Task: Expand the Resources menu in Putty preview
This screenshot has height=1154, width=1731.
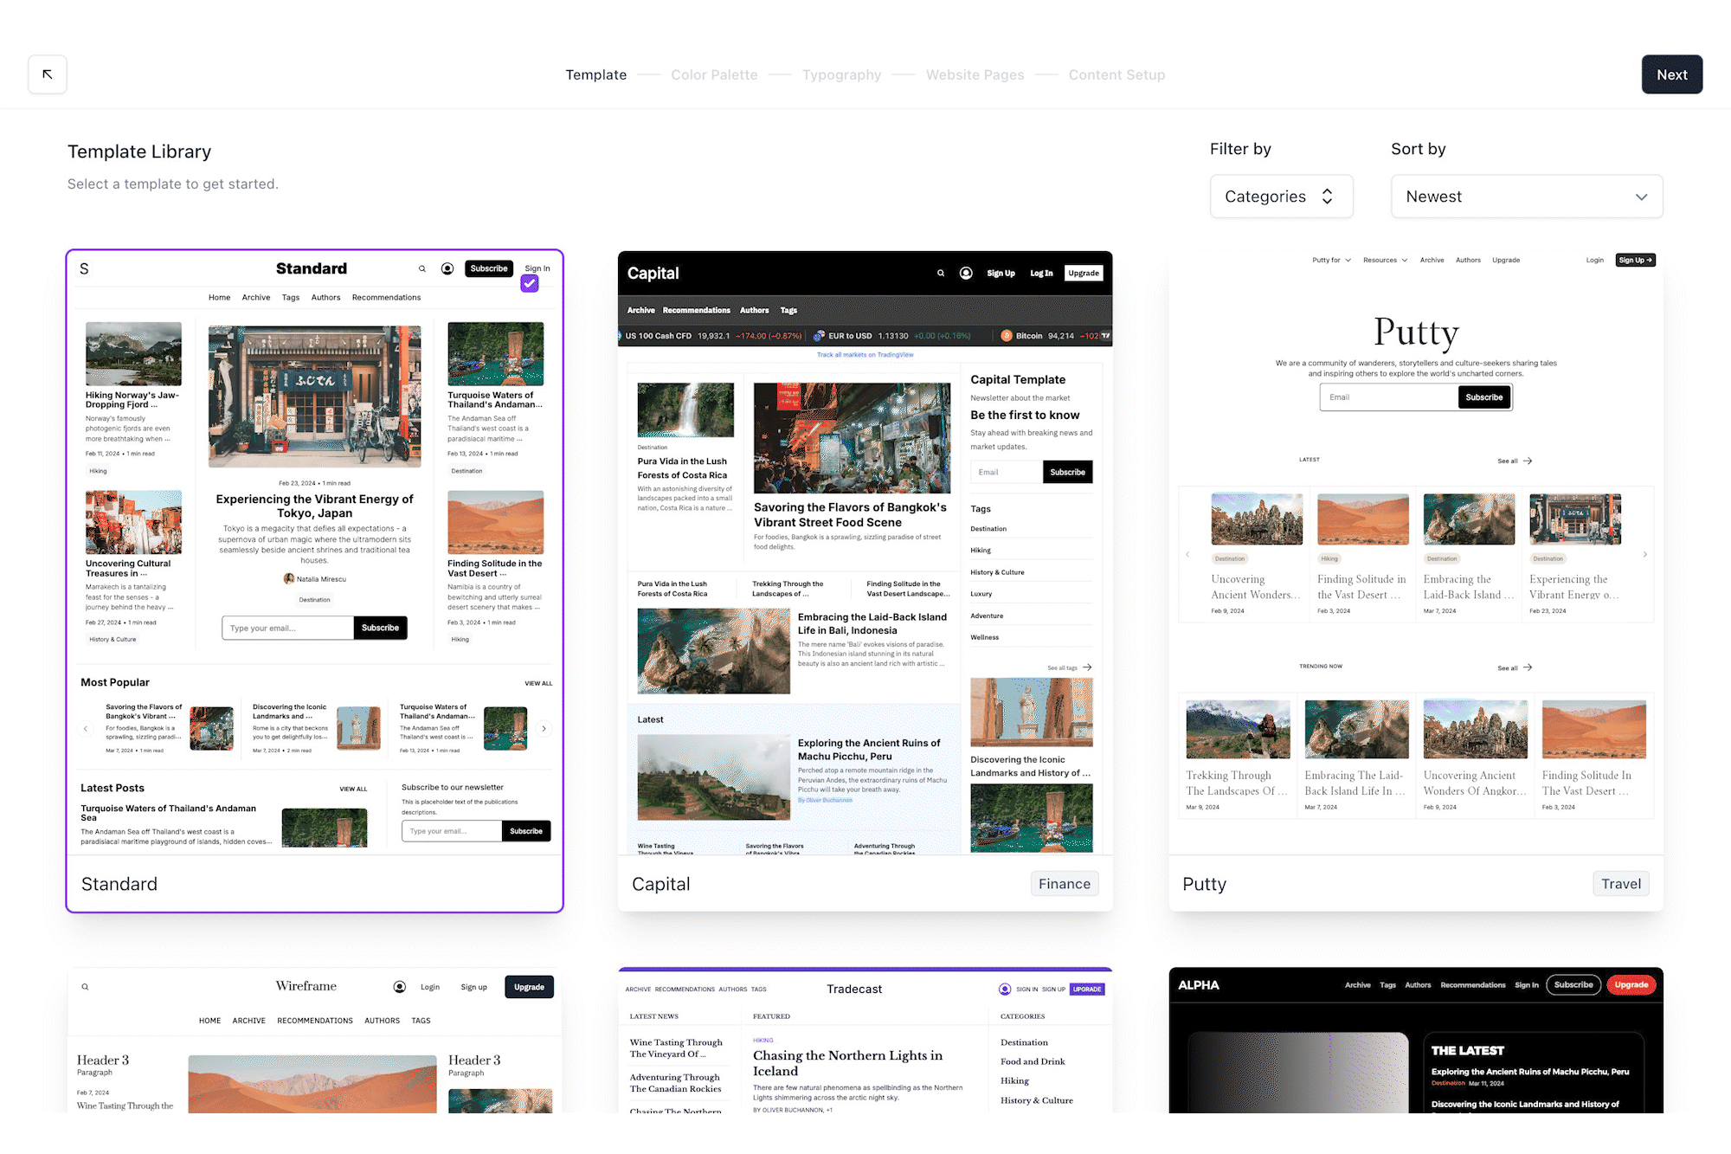Action: [x=1385, y=261]
